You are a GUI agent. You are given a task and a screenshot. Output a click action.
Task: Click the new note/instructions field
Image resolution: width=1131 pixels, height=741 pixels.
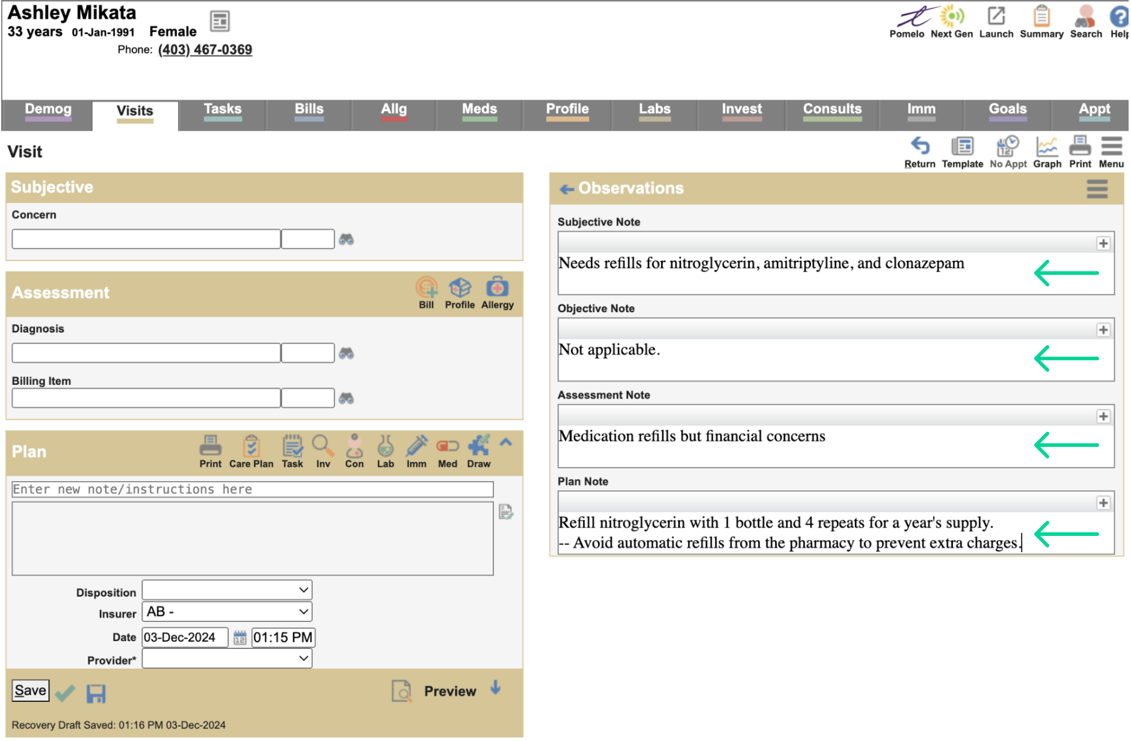(x=253, y=490)
